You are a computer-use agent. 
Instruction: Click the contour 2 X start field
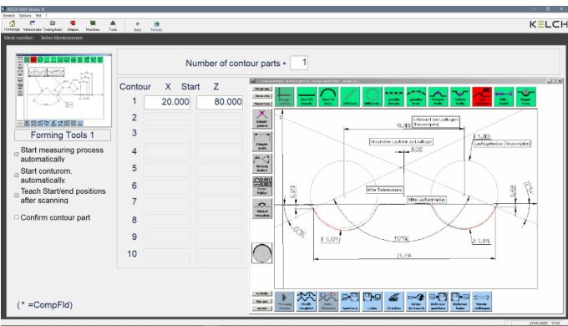click(x=166, y=119)
